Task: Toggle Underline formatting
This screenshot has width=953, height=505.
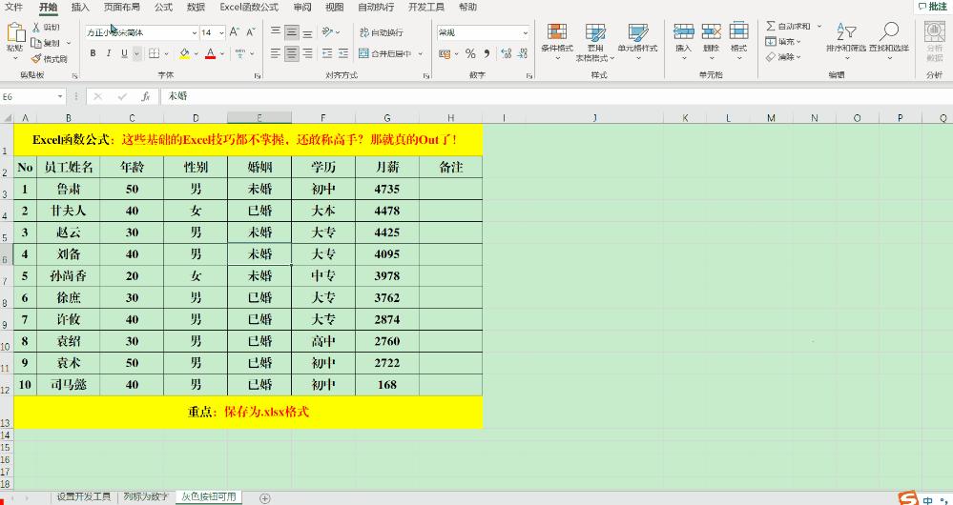Action: pyautogui.click(x=124, y=53)
